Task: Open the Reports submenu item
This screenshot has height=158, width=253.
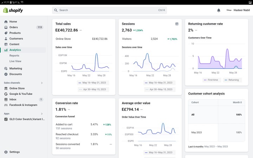Action: click(14, 55)
